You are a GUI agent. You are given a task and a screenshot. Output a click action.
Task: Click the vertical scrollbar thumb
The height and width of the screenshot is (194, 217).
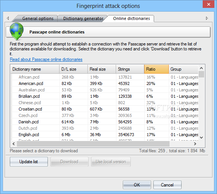201,74
